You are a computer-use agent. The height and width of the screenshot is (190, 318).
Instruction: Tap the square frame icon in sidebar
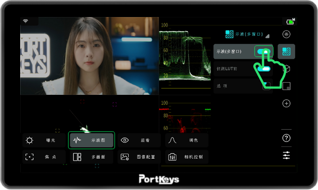(x=287, y=86)
